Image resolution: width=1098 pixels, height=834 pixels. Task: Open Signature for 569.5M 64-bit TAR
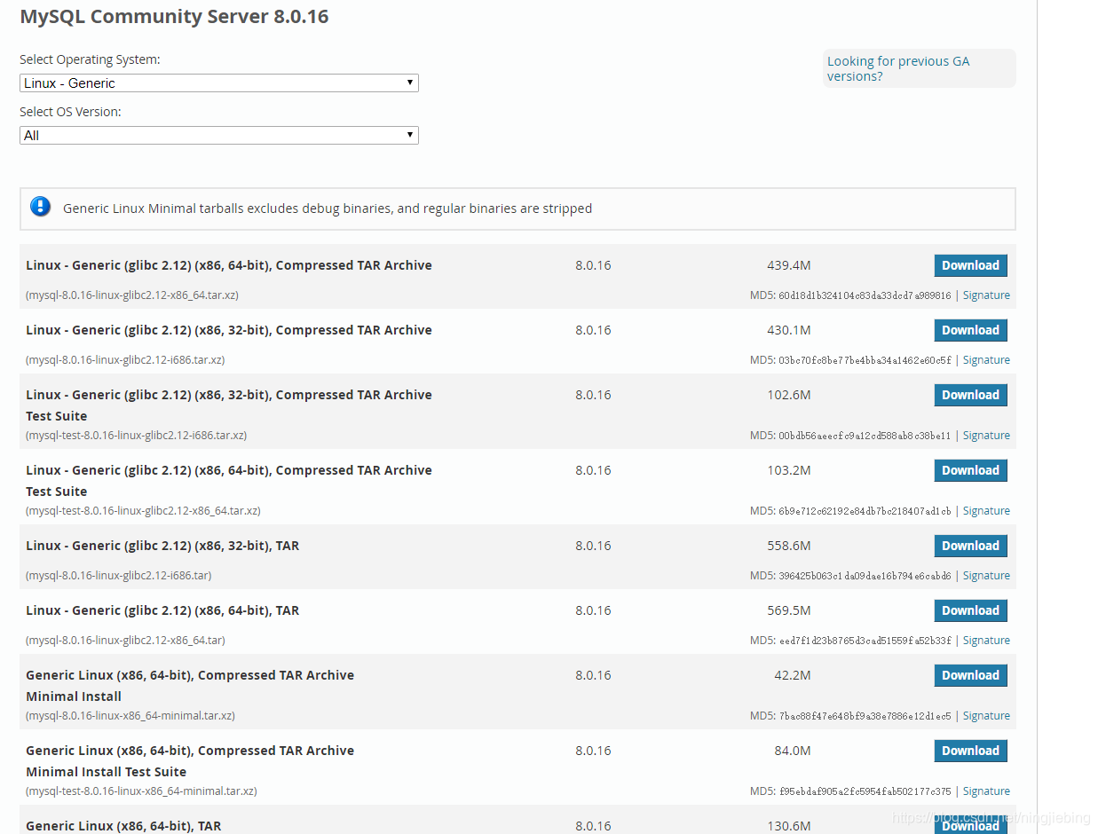[x=986, y=641]
